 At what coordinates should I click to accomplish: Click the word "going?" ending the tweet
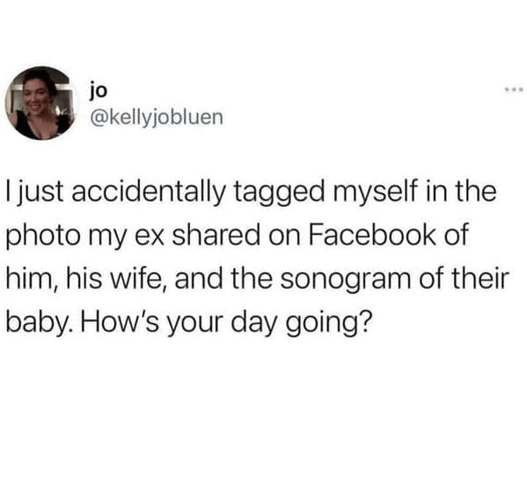[329, 322]
